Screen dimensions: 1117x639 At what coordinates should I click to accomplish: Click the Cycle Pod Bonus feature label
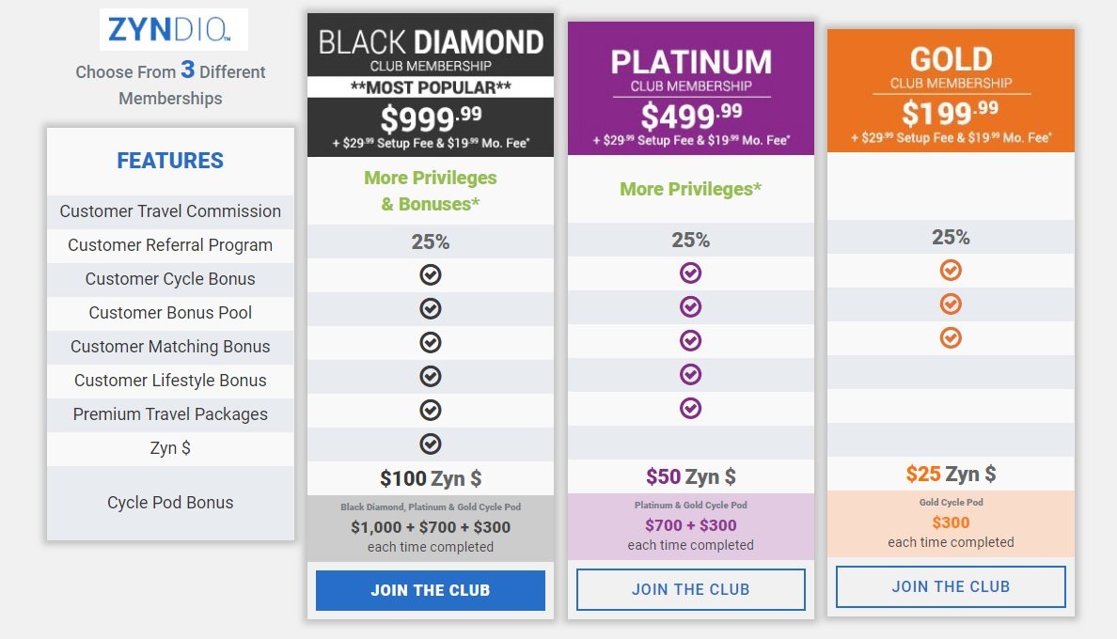pyautogui.click(x=170, y=503)
